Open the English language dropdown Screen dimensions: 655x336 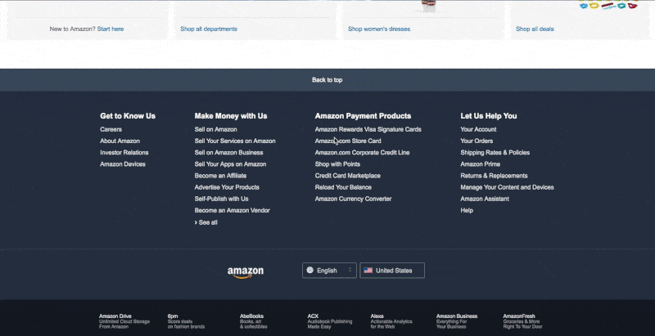click(329, 271)
